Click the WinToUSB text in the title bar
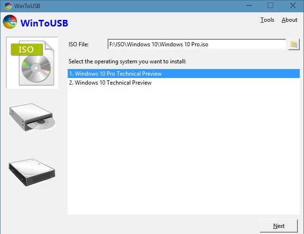Viewport: 304px width, 234px height. (x=27, y=6)
